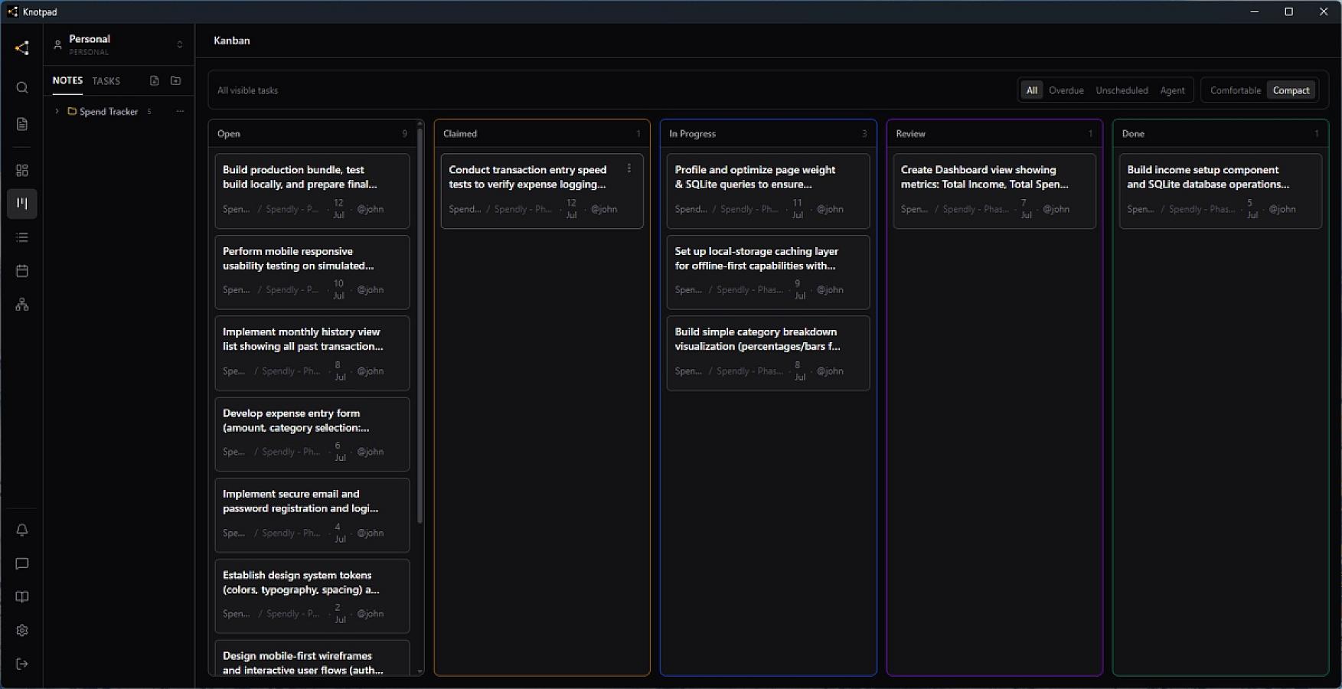The height and width of the screenshot is (689, 1342).
Task: Open Implement secure email and password card
Action: (312, 515)
